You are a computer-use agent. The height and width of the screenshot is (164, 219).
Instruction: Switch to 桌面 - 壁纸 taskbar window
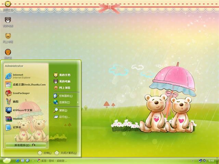[52, 161]
